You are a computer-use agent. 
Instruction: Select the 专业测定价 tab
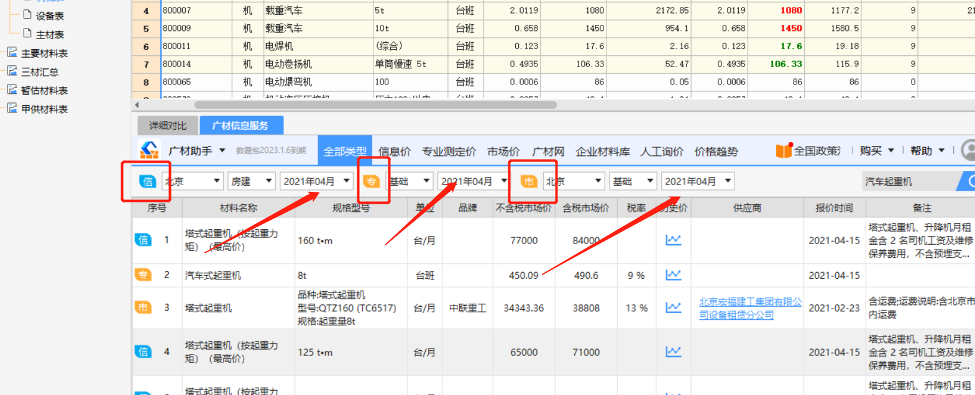click(x=449, y=152)
